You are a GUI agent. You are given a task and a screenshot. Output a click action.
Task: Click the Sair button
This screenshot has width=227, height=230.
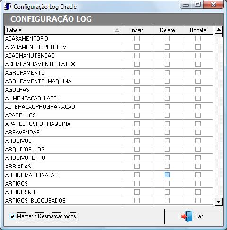[192, 216]
